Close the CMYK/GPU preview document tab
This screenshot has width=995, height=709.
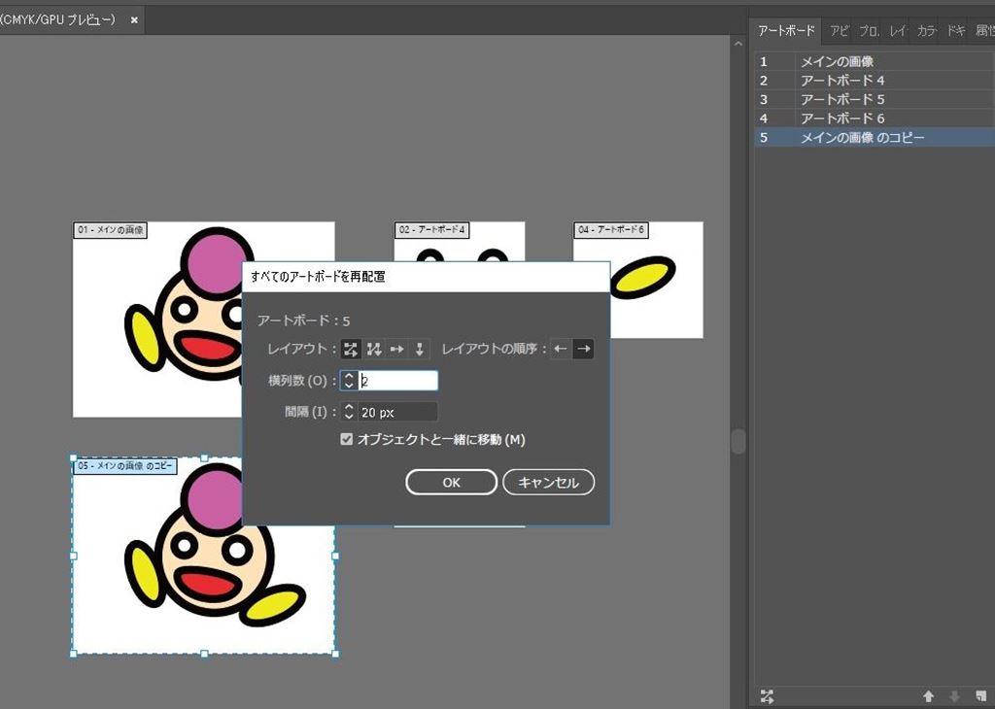(x=134, y=19)
